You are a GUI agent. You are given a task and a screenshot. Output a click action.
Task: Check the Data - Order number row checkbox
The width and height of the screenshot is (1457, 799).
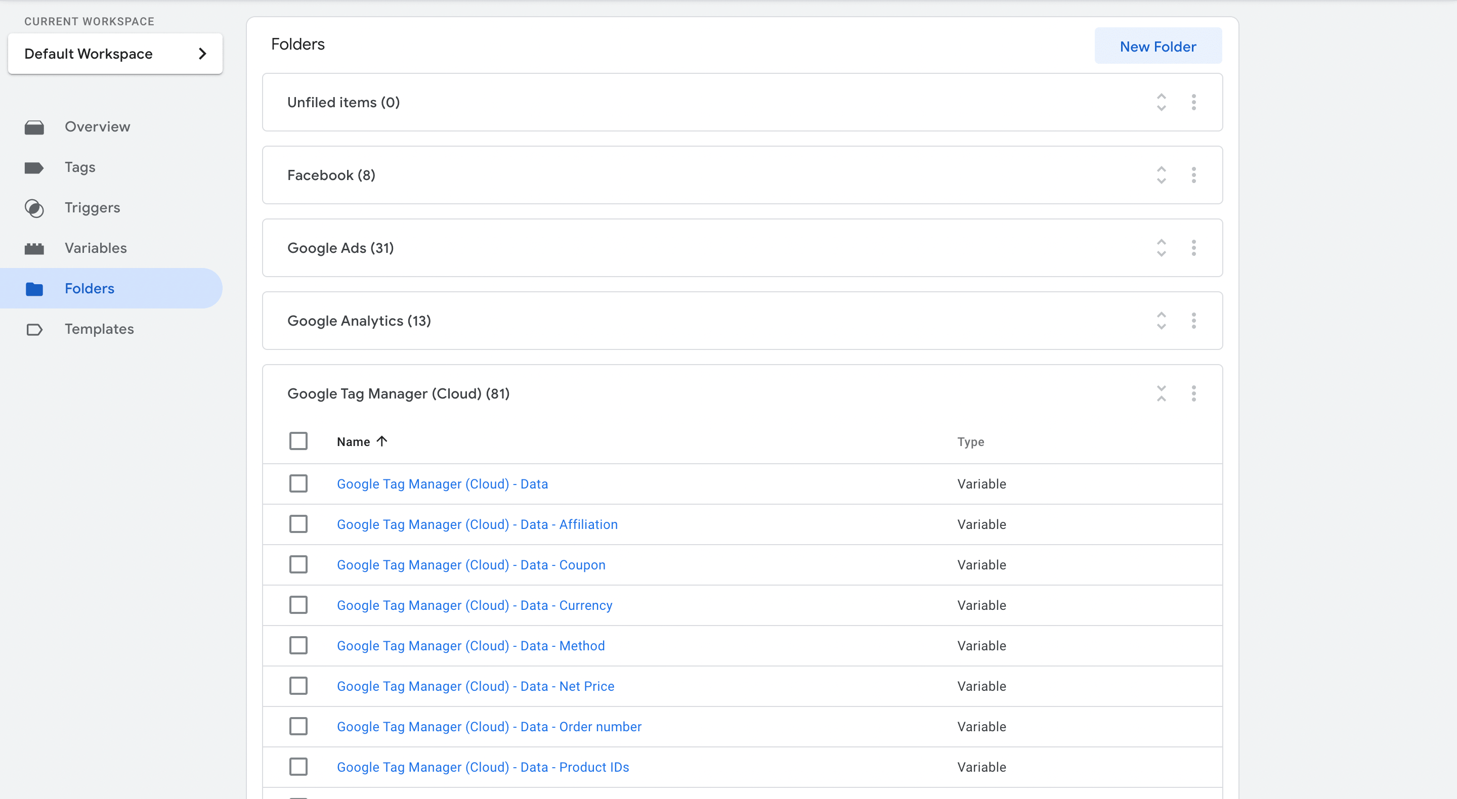(298, 726)
